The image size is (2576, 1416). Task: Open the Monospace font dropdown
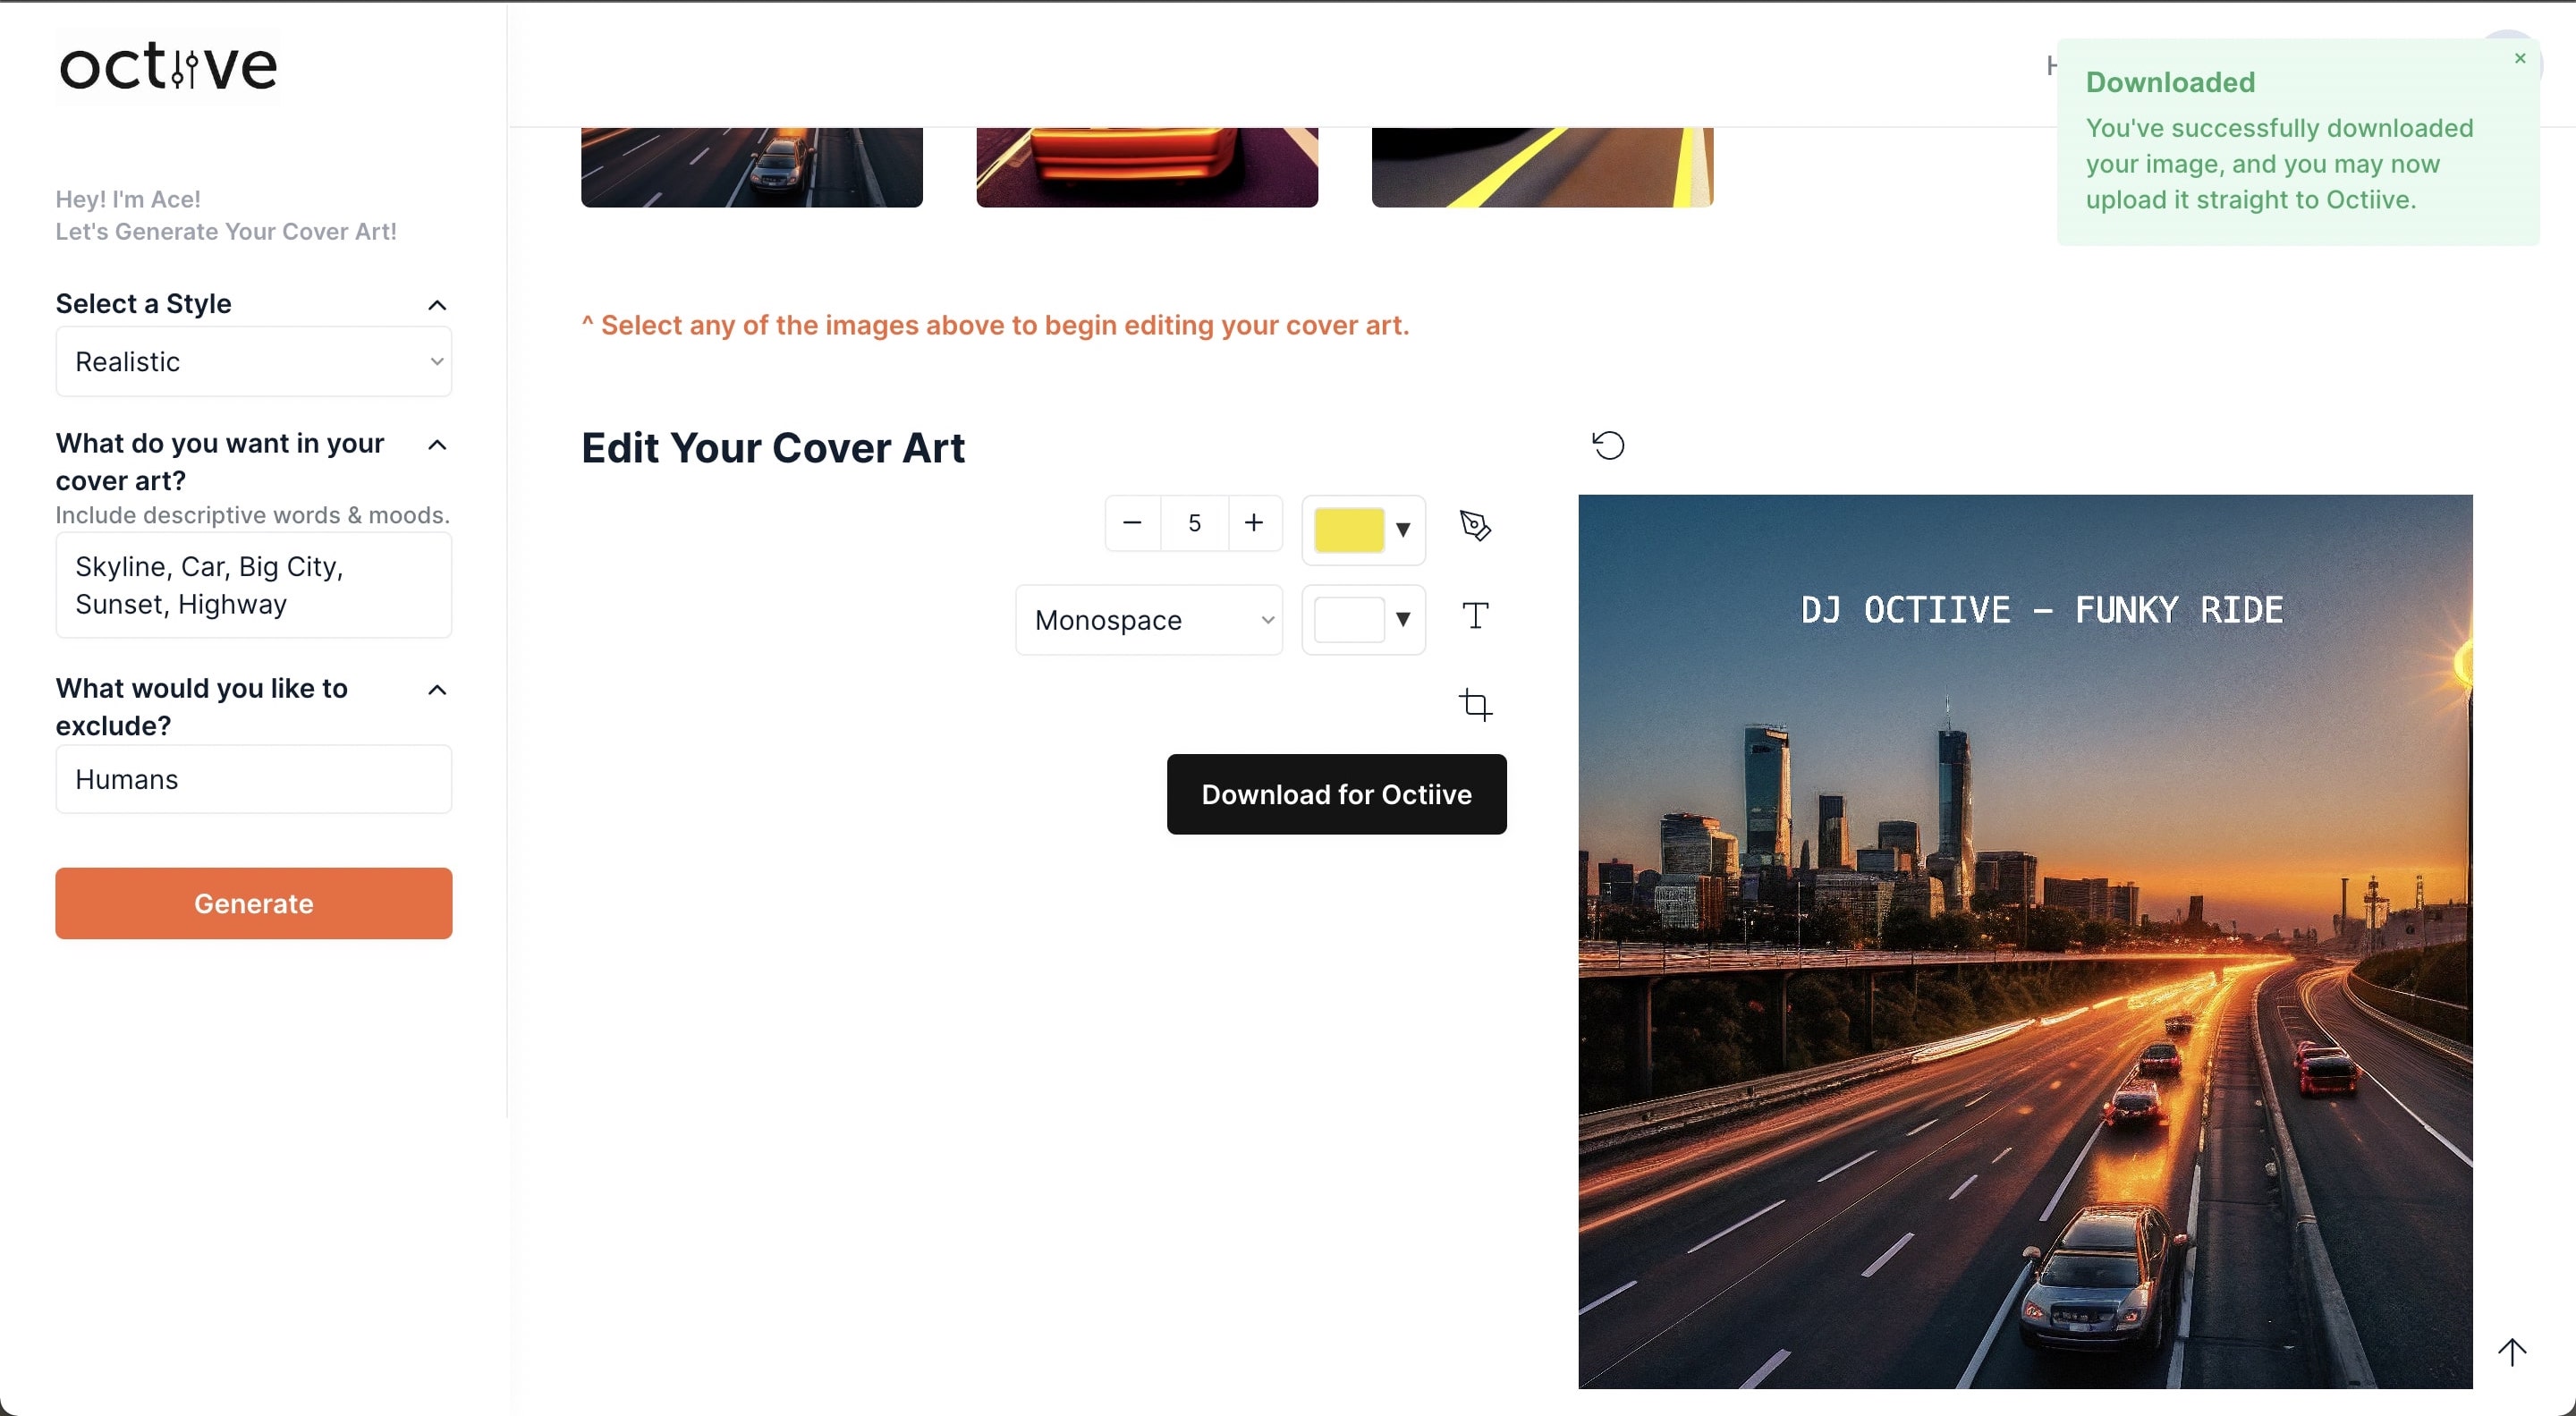tap(1148, 619)
